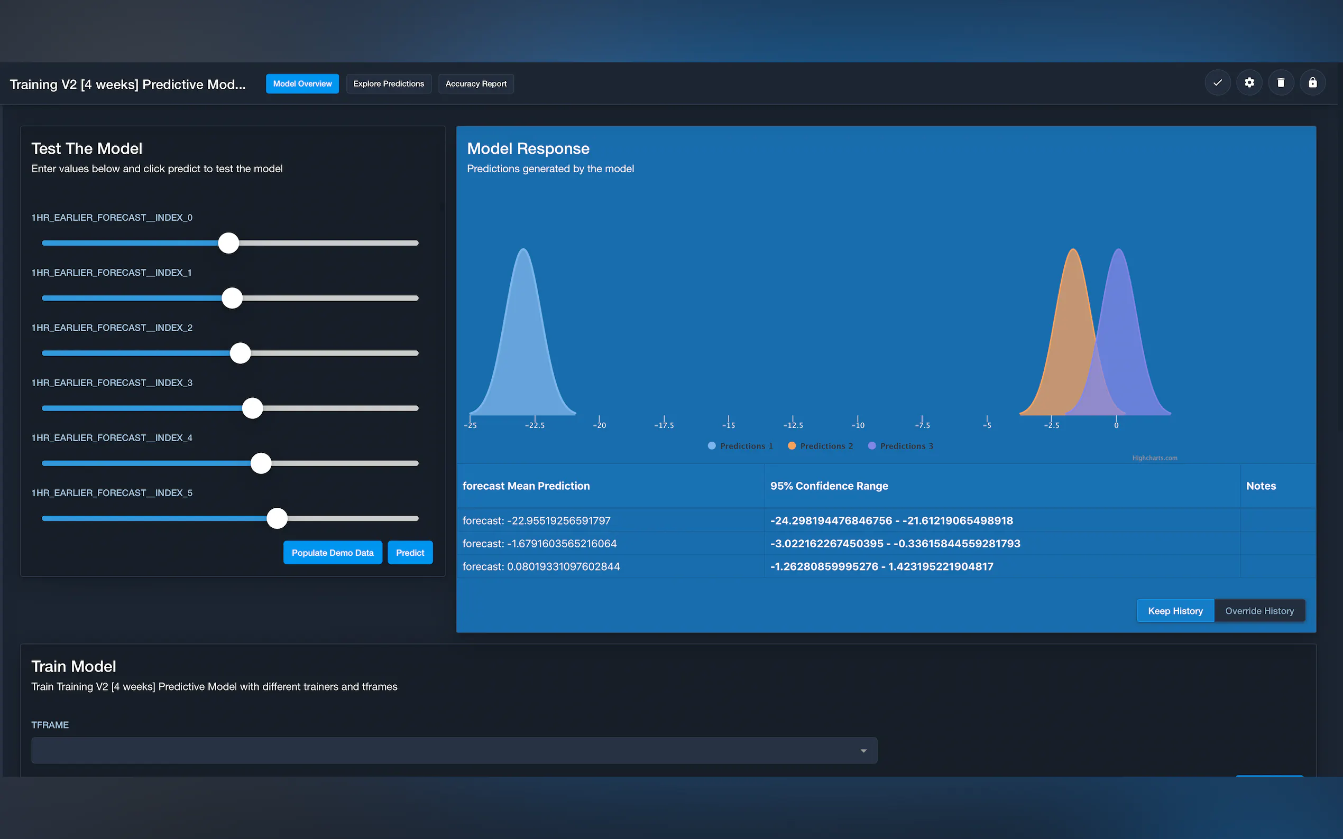Toggle Predictions 1 legend item
The image size is (1343, 839).
[x=741, y=446]
